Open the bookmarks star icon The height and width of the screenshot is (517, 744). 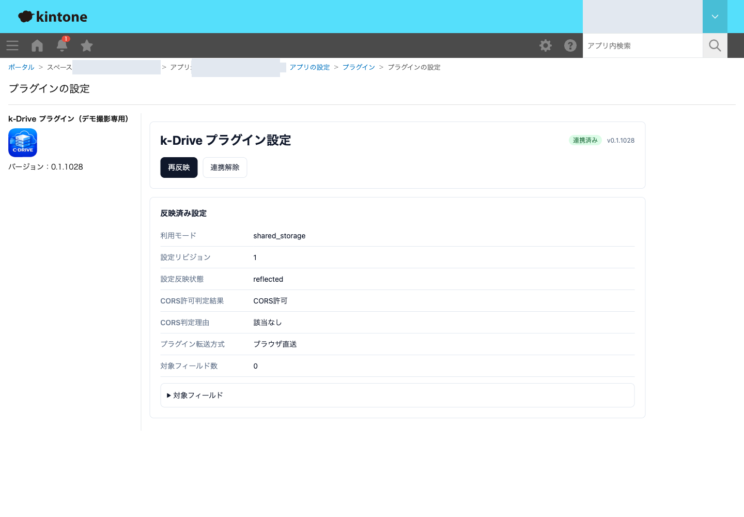point(87,45)
